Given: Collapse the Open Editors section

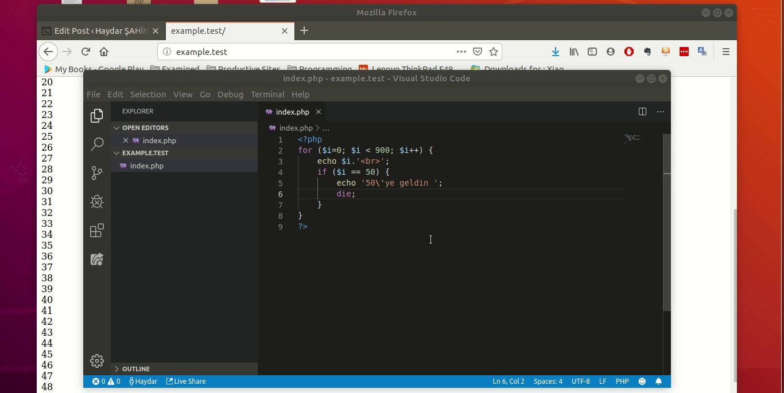Looking at the screenshot, I should tap(184, 128).
